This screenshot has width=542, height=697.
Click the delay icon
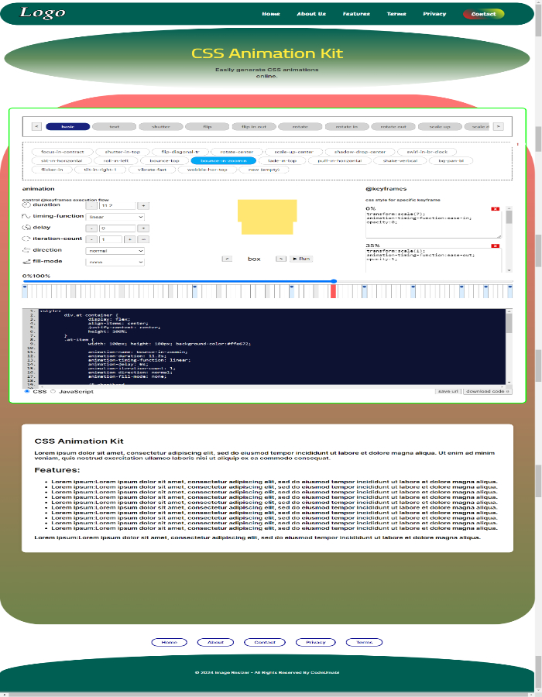click(26, 227)
